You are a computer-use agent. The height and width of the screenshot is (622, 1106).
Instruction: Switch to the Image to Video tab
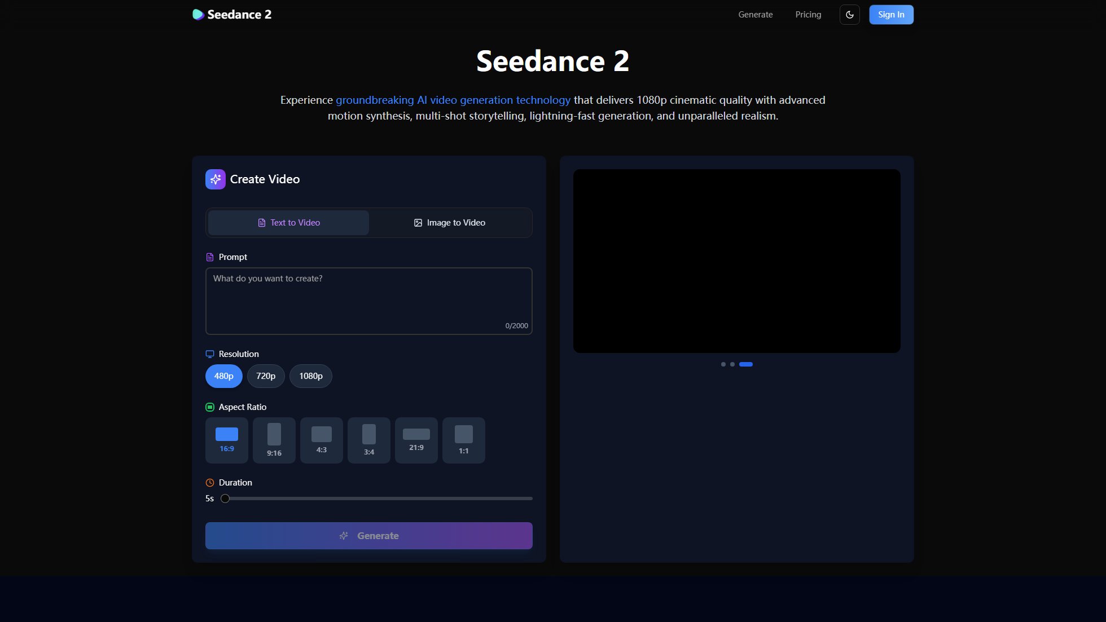pos(450,222)
